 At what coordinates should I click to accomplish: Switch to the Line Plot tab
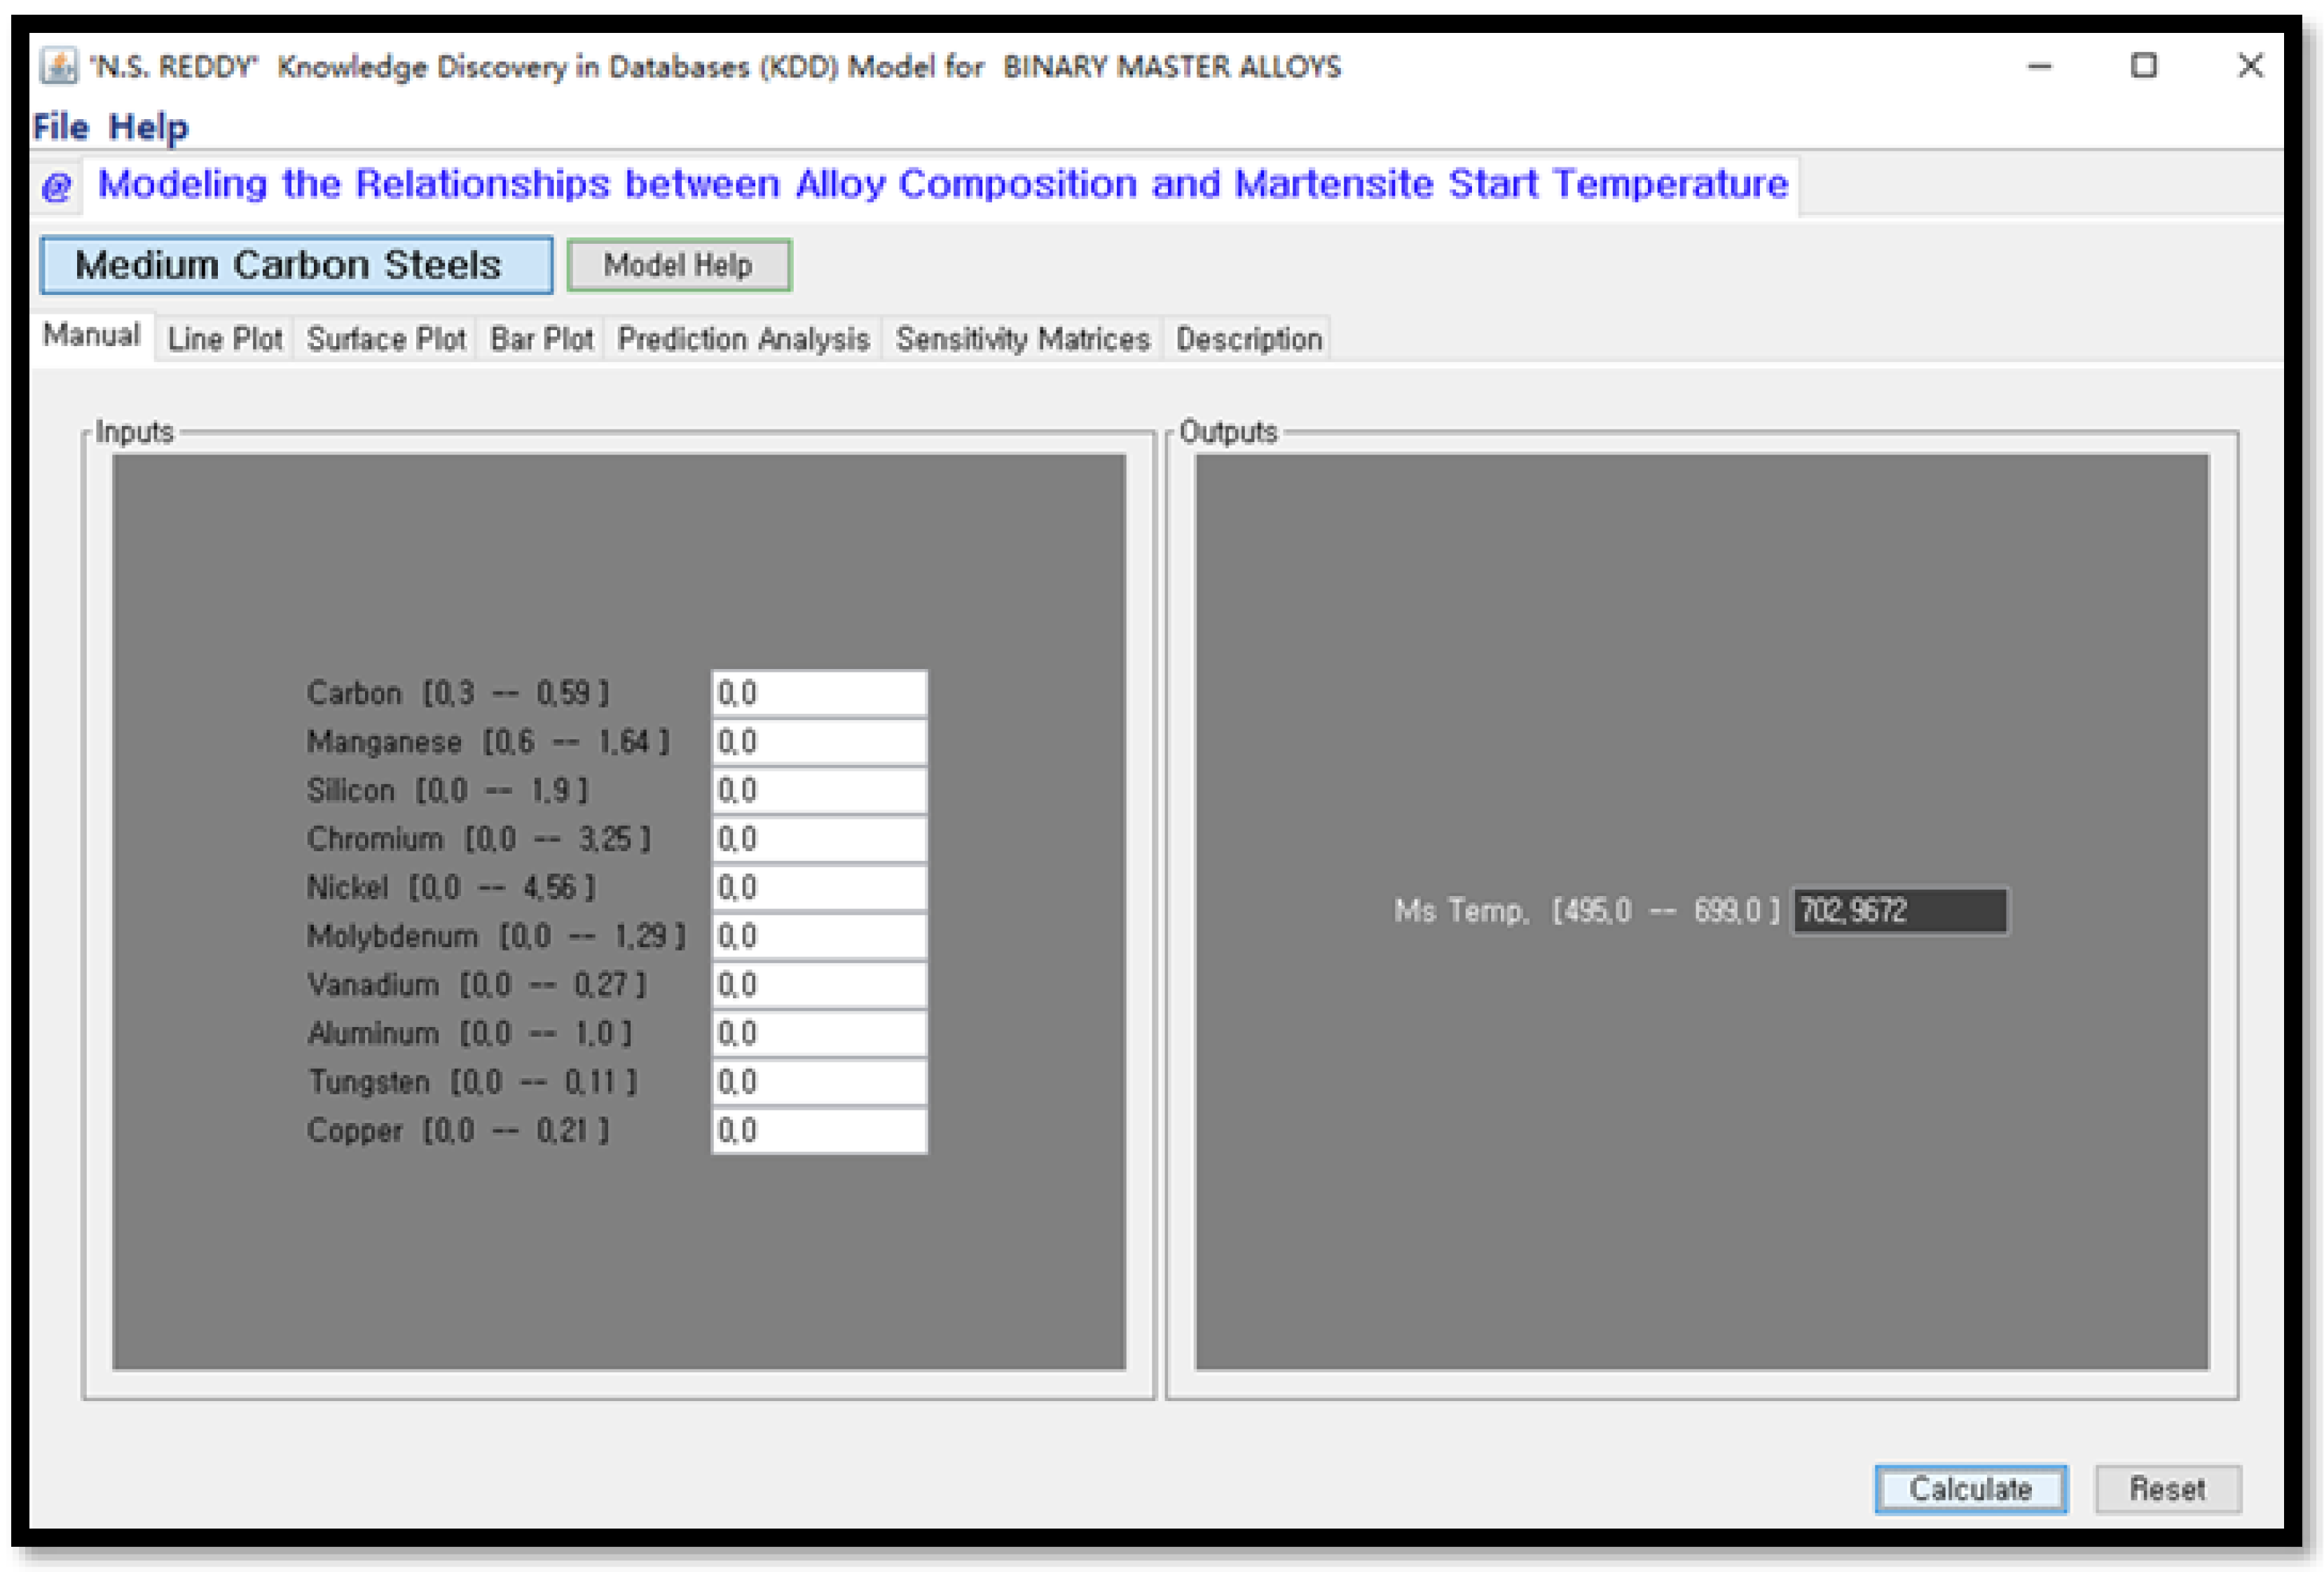(x=225, y=339)
